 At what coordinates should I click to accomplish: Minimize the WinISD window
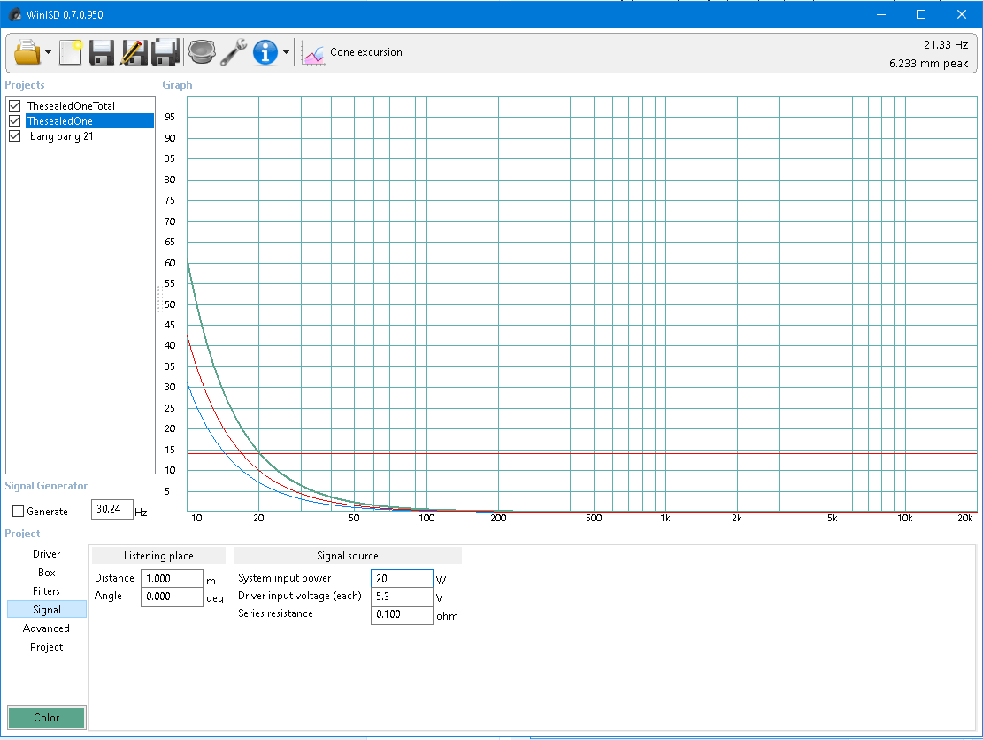coord(881,14)
